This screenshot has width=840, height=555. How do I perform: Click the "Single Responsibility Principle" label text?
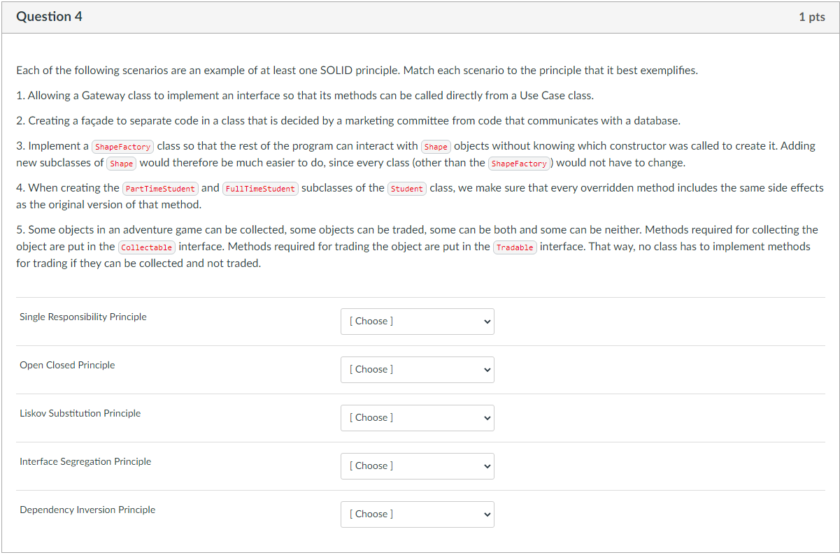(83, 317)
